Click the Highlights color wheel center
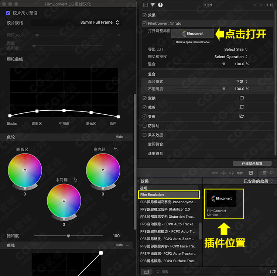The image size is (277, 276). click(103, 170)
